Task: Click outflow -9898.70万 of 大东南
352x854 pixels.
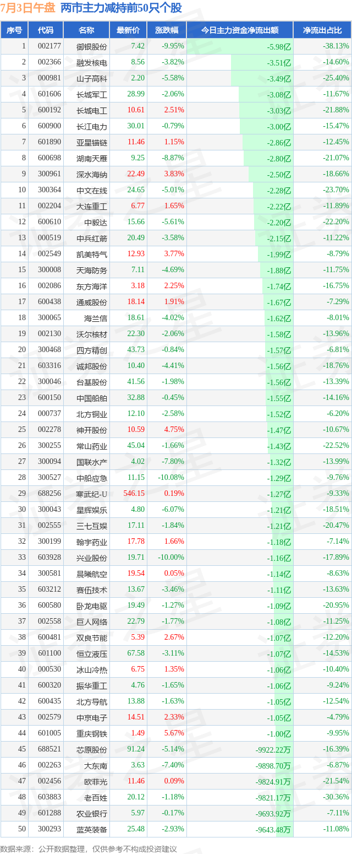Action: click(x=273, y=766)
